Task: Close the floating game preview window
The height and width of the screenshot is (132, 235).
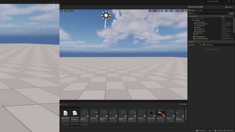Action: click(x=58, y=2)
